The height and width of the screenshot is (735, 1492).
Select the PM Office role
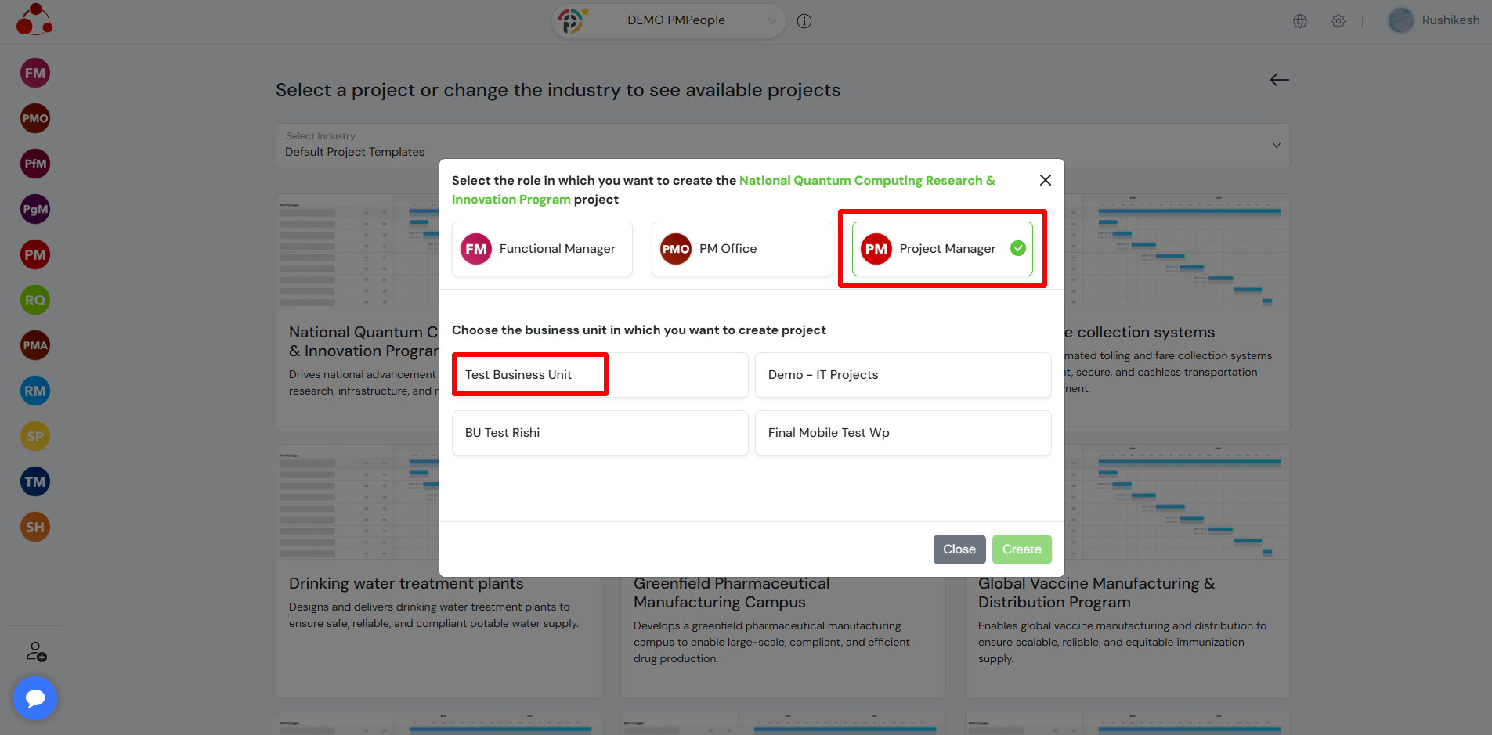coord(742,249)
